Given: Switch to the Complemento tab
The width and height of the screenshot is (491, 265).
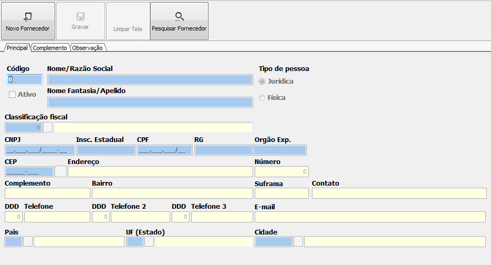Looking at the screenshot, I should [50, 48].
